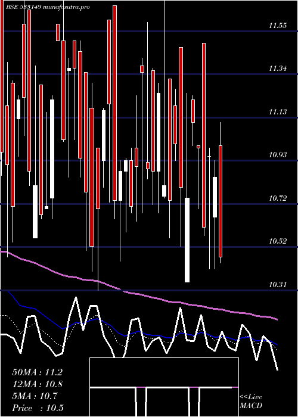
Task: Click the 10.52 price axis label
Action: pos(278,241)
